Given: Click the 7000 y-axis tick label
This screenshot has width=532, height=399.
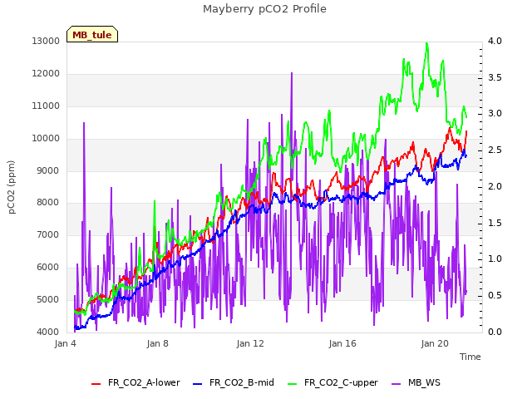Looking at the screenshot, I should click(x=48, y=234).
